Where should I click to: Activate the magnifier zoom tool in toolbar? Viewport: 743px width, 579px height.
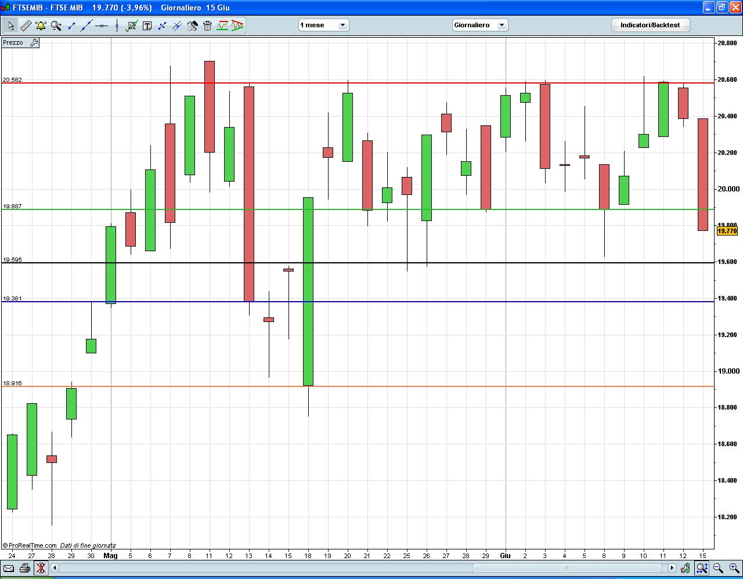[56, 26]
